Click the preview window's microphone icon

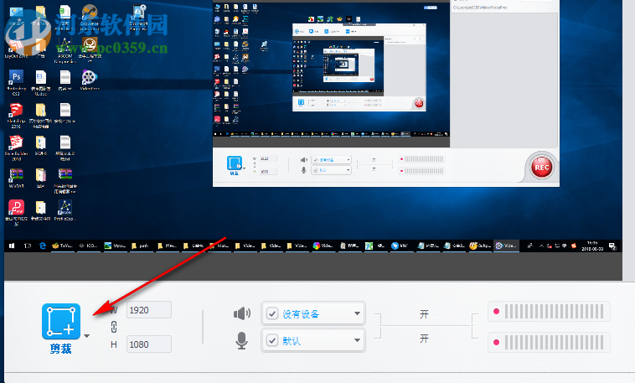pos(303,170)
